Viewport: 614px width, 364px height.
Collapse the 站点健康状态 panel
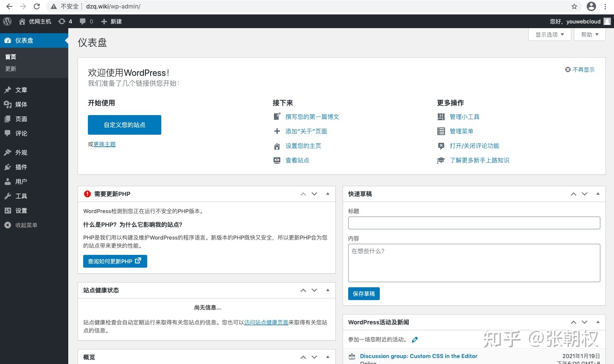coord(328,290)
